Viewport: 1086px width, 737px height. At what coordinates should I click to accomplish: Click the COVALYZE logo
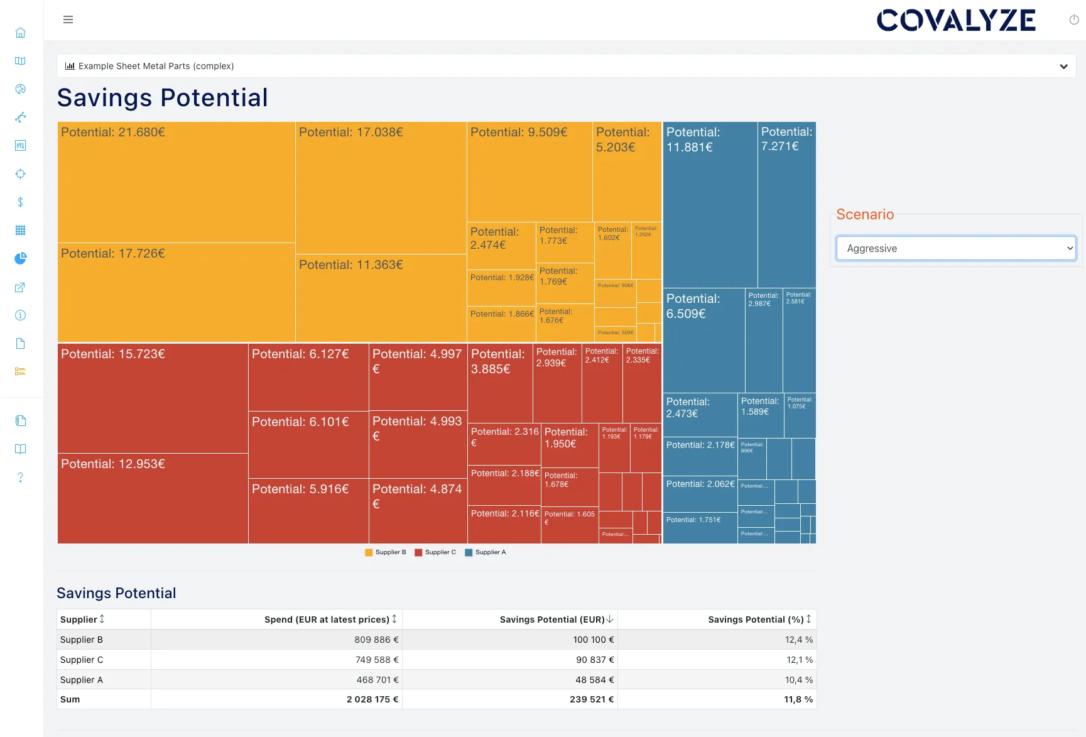pos(956,19)
